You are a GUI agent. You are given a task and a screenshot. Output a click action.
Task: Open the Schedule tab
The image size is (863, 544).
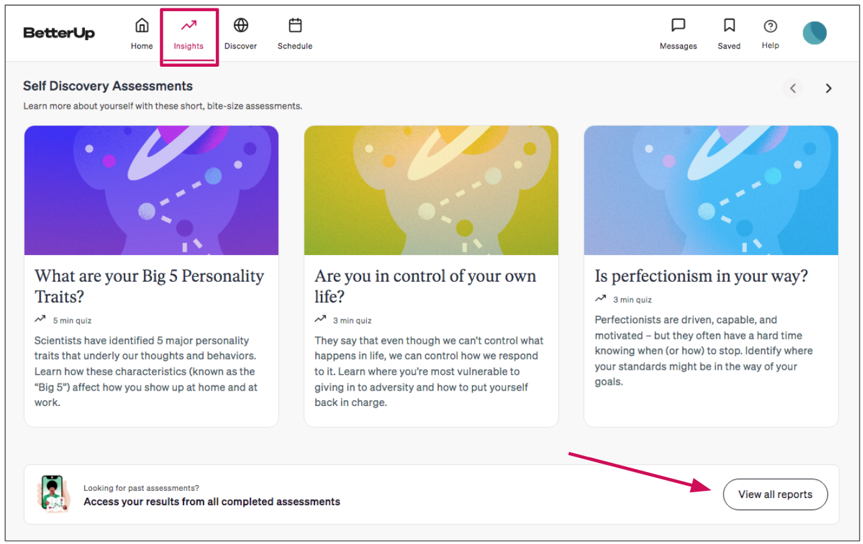[x=295, y=34]
